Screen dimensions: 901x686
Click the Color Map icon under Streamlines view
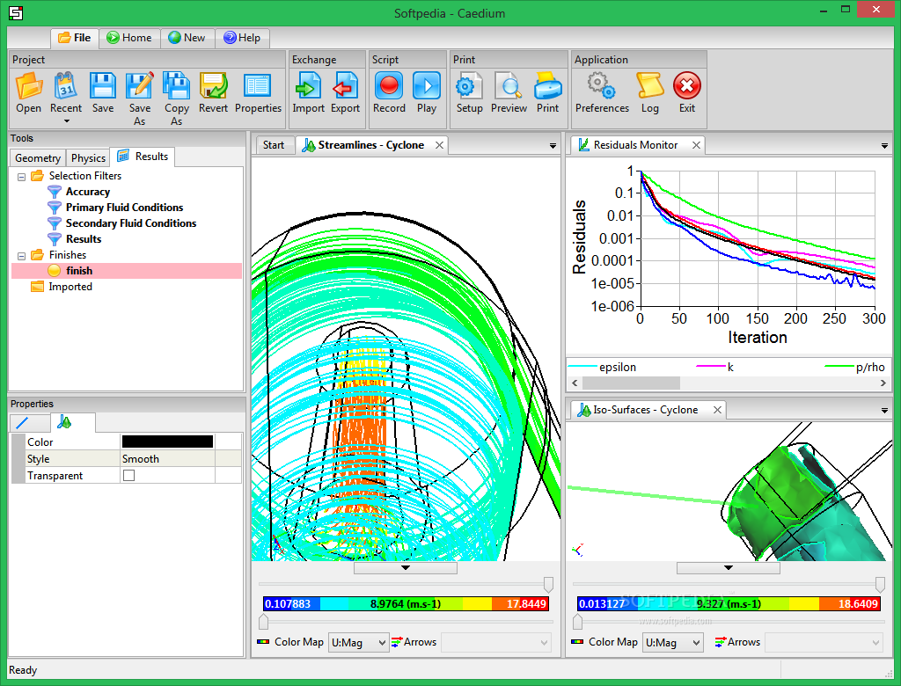[263, 642]
